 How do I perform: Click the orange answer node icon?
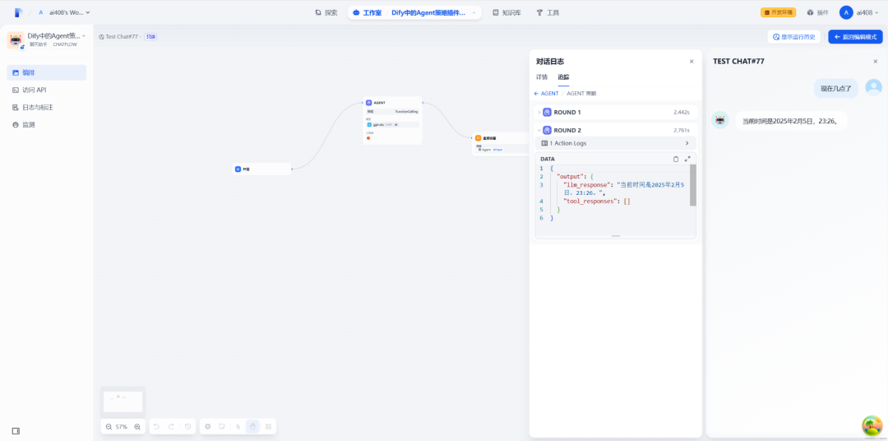click(478, 137)
